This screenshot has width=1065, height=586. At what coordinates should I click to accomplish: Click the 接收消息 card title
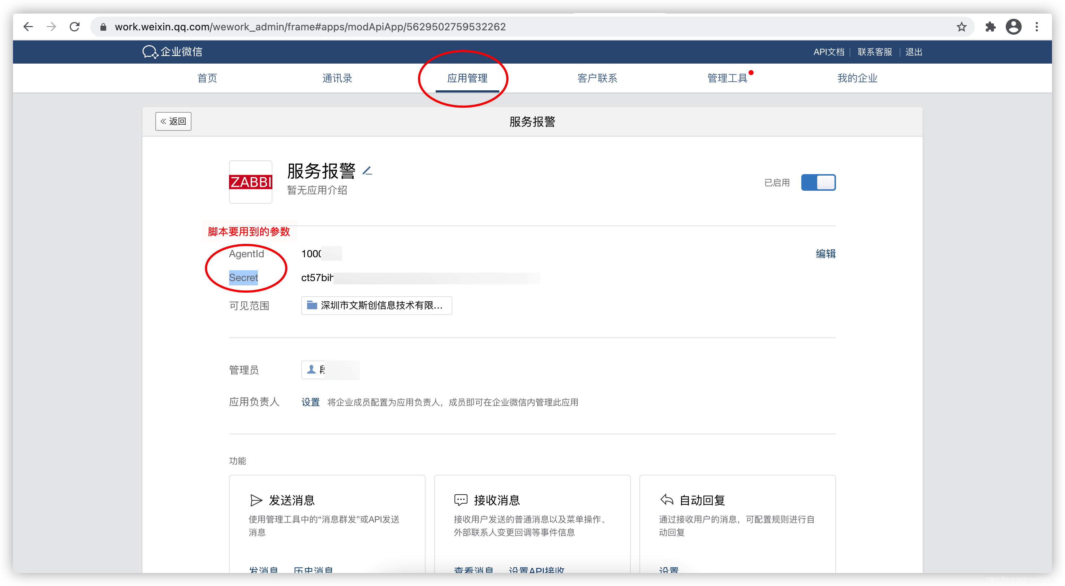point(496,500)
